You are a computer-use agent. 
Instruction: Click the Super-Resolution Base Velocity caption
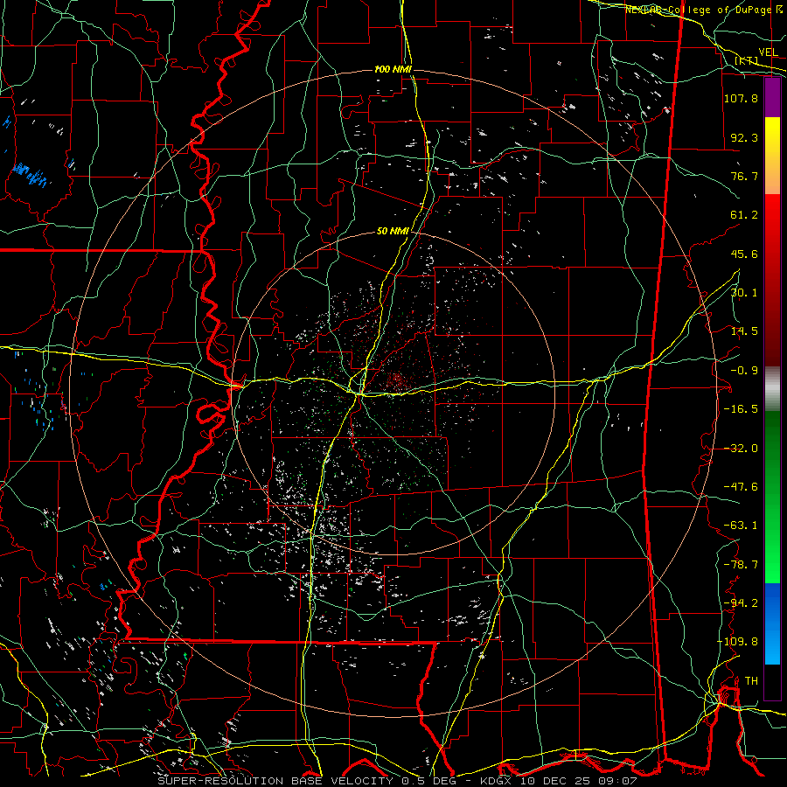pyautogui.click(x=397, y=781)
